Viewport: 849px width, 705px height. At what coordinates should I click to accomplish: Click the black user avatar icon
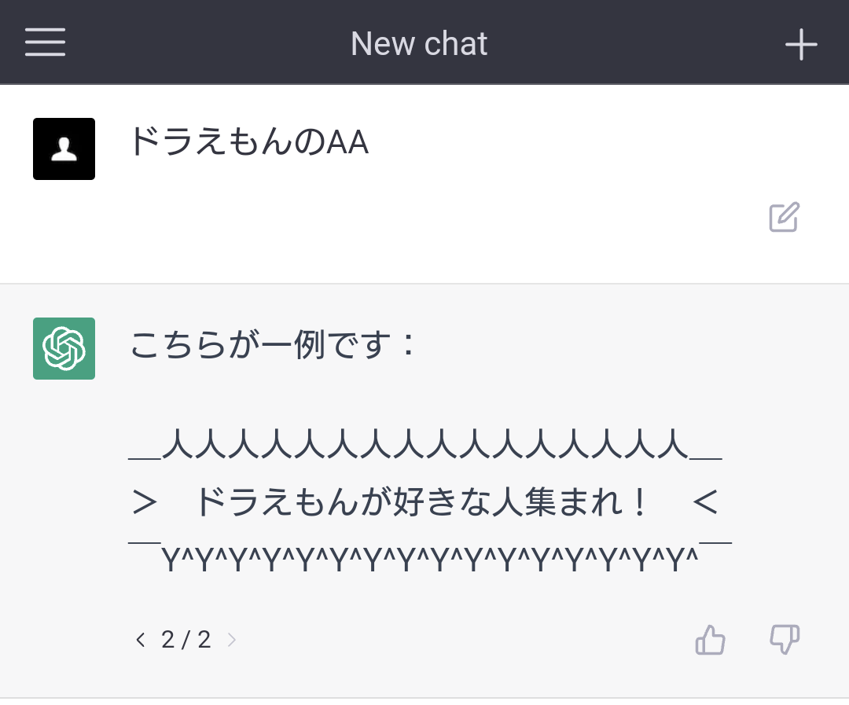point(64,149)
